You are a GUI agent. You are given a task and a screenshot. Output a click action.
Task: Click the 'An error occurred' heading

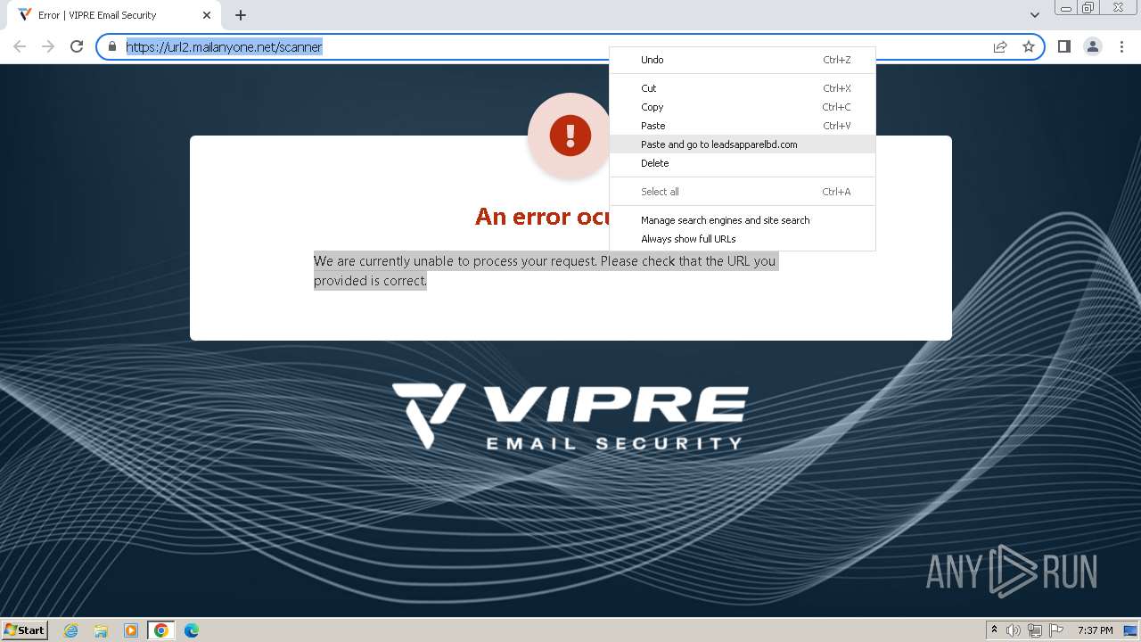coord(542,217)
